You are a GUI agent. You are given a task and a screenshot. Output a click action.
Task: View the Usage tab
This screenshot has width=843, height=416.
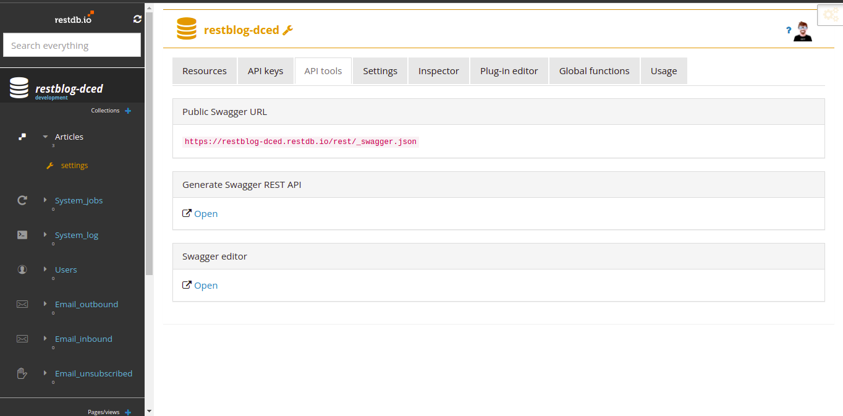tap(664, 71)
